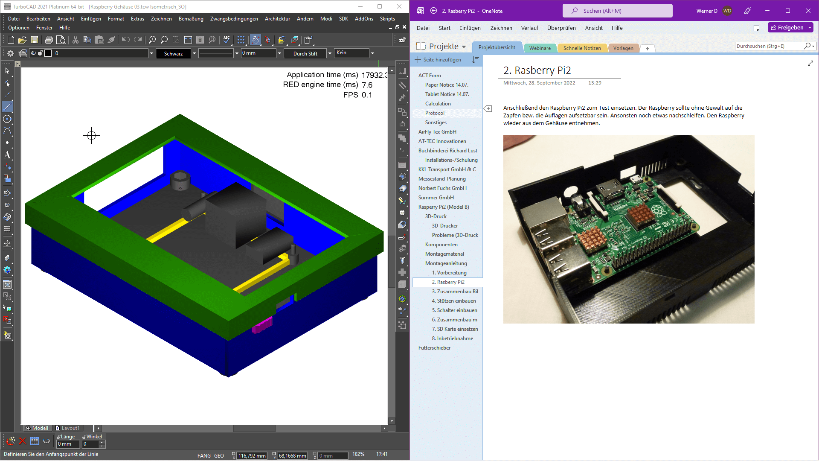Image resolution: width=819 pixels, height=461 pixels.
Task: Click the spell check ABC icon
Action: (x=226, y=40)
